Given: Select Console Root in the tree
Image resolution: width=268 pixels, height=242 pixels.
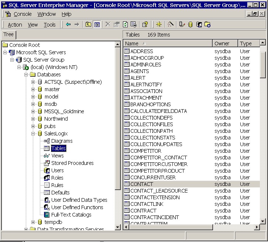Looking at the screenshot, I should coord(24,45).
